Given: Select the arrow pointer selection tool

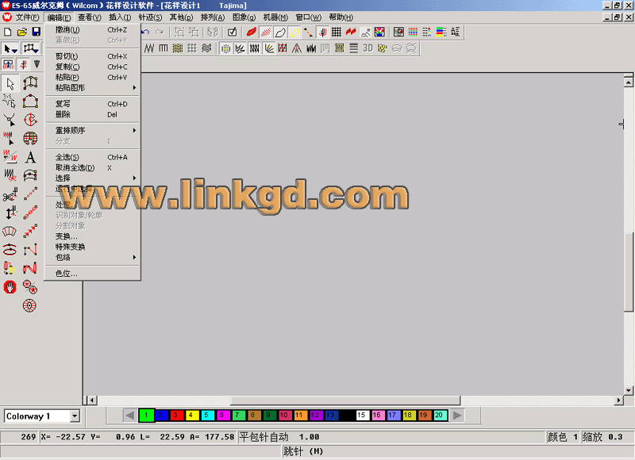Looking at the screenshot, I should (10, 83).
